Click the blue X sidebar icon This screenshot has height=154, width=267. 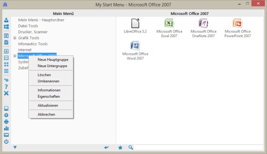[6, 93]
